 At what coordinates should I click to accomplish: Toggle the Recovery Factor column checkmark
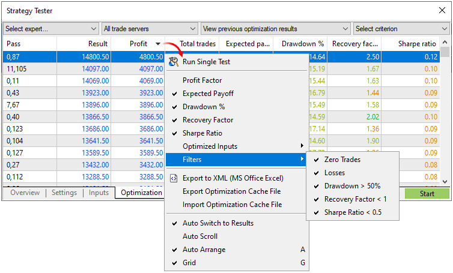click(174, 121)
